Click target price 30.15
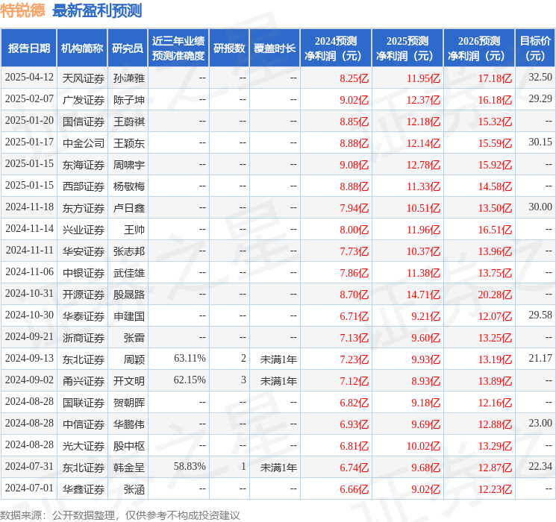 [x=540, y=142]
